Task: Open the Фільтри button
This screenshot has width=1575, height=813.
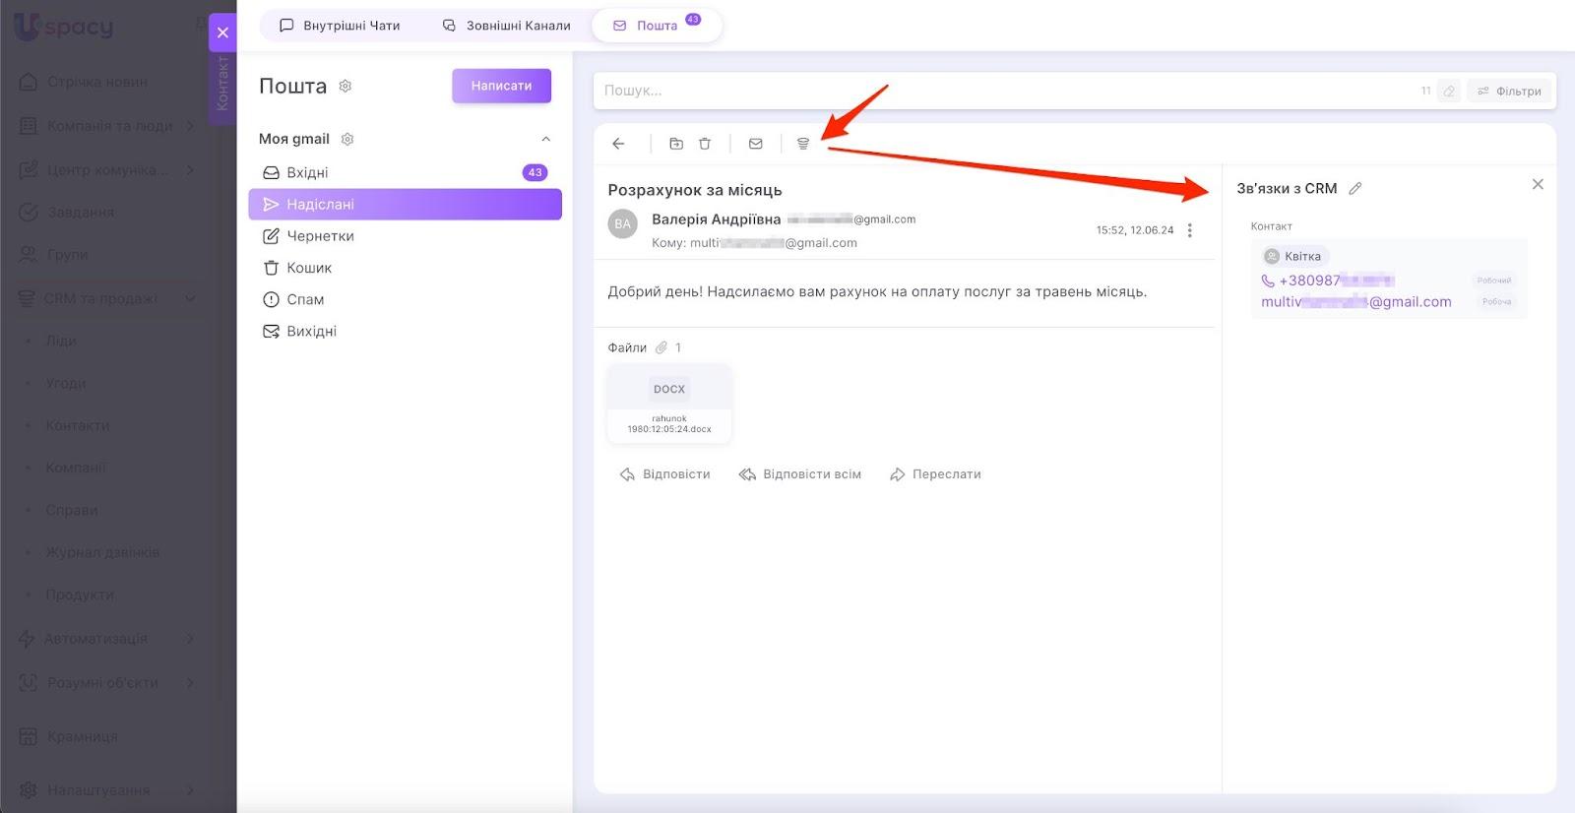Action: tap(1510, 91)
